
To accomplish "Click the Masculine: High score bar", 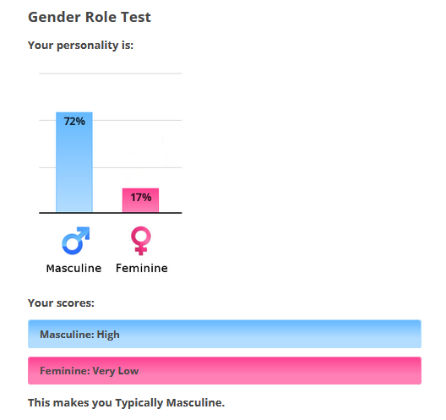I will point(225,334).
